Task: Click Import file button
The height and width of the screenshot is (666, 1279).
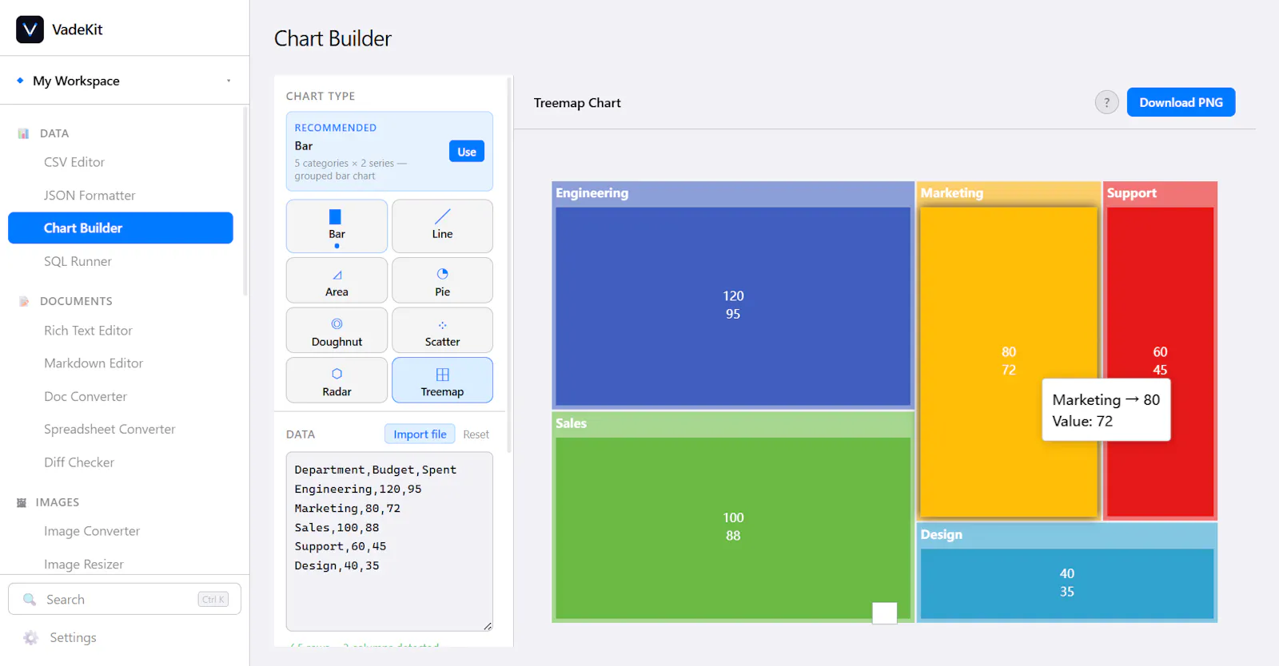Action: (420, 434)
